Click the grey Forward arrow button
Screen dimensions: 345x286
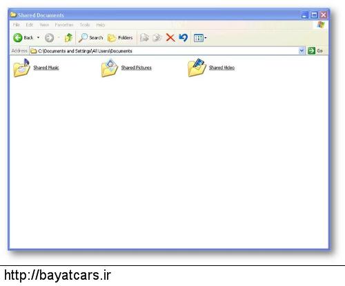tap(49, 38)
